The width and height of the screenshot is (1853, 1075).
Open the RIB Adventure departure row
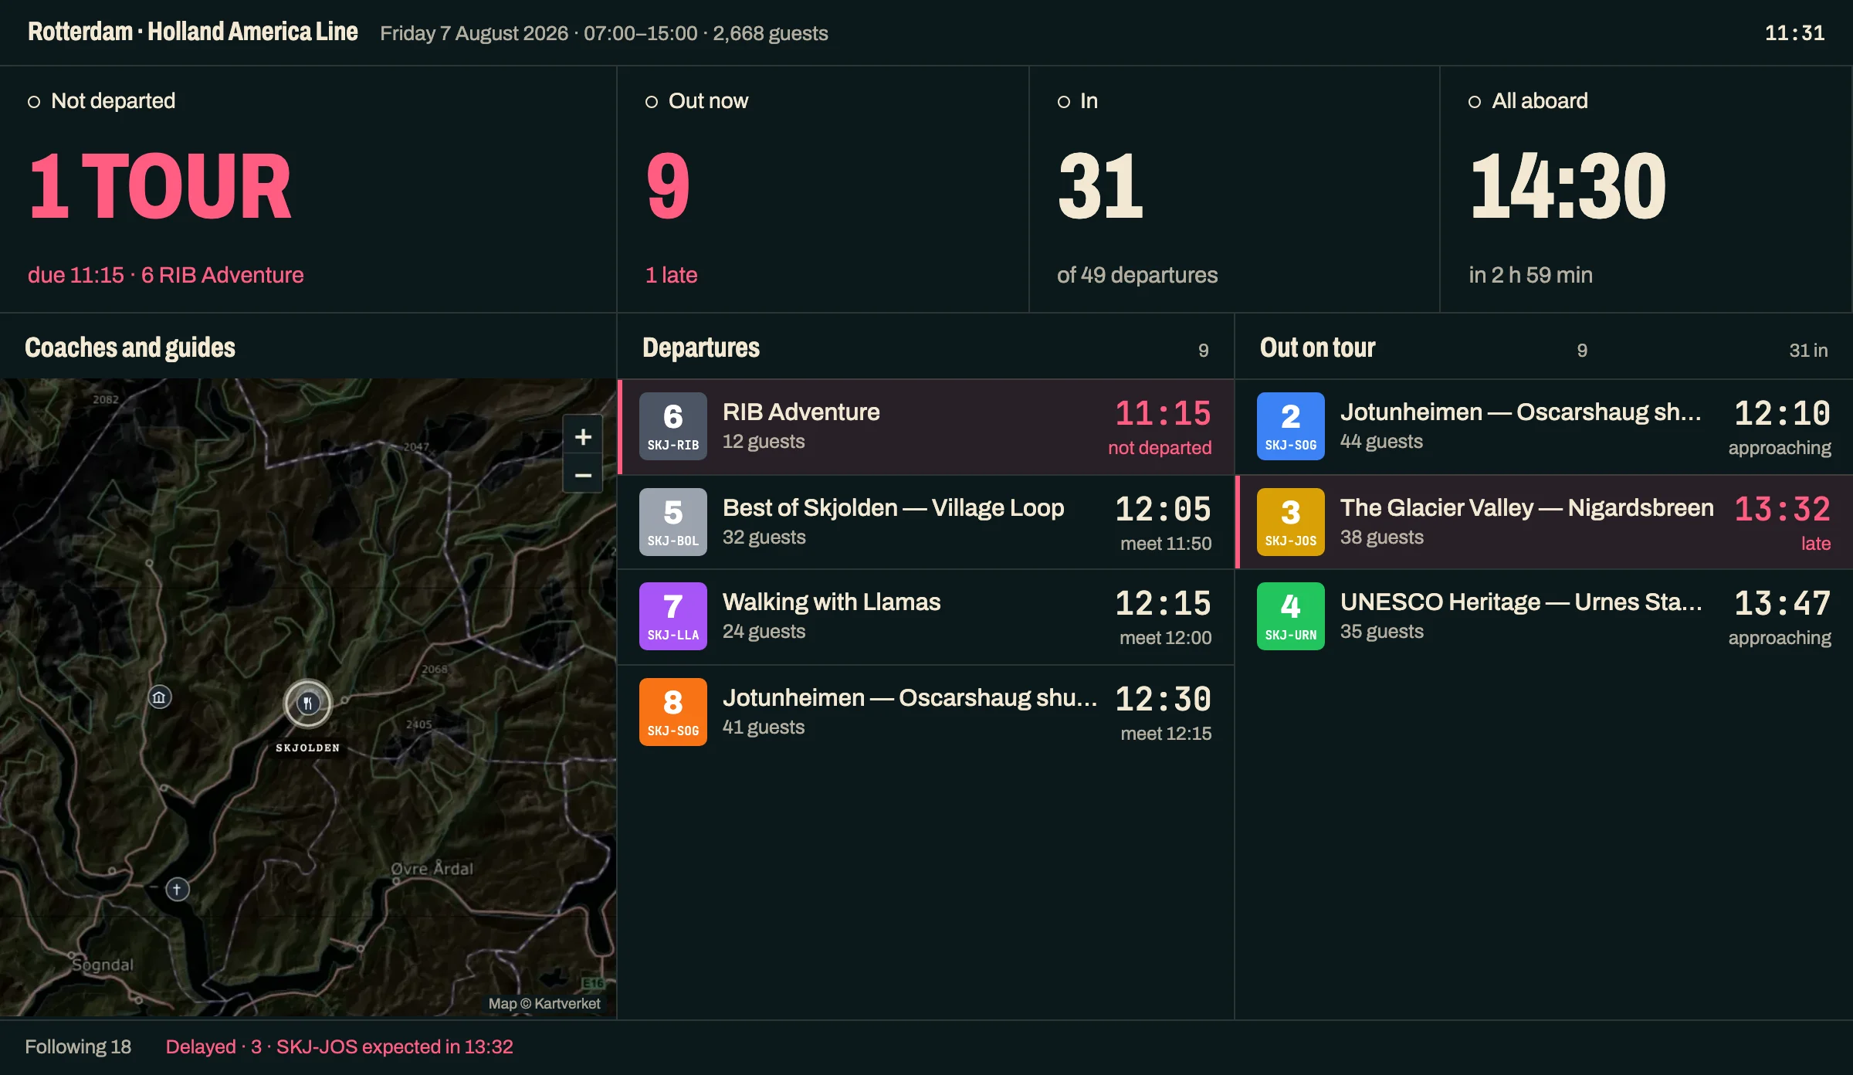[926, 427]
